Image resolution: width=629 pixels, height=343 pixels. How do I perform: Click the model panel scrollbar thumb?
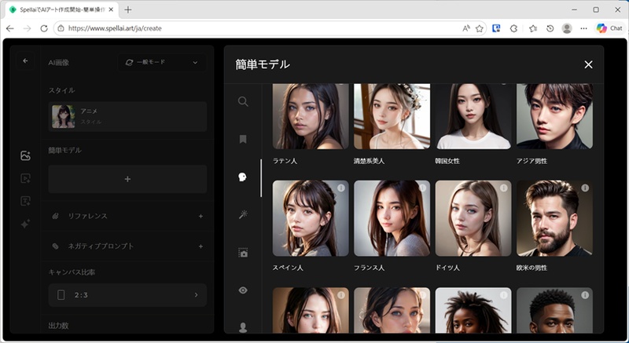pos(261,178)
